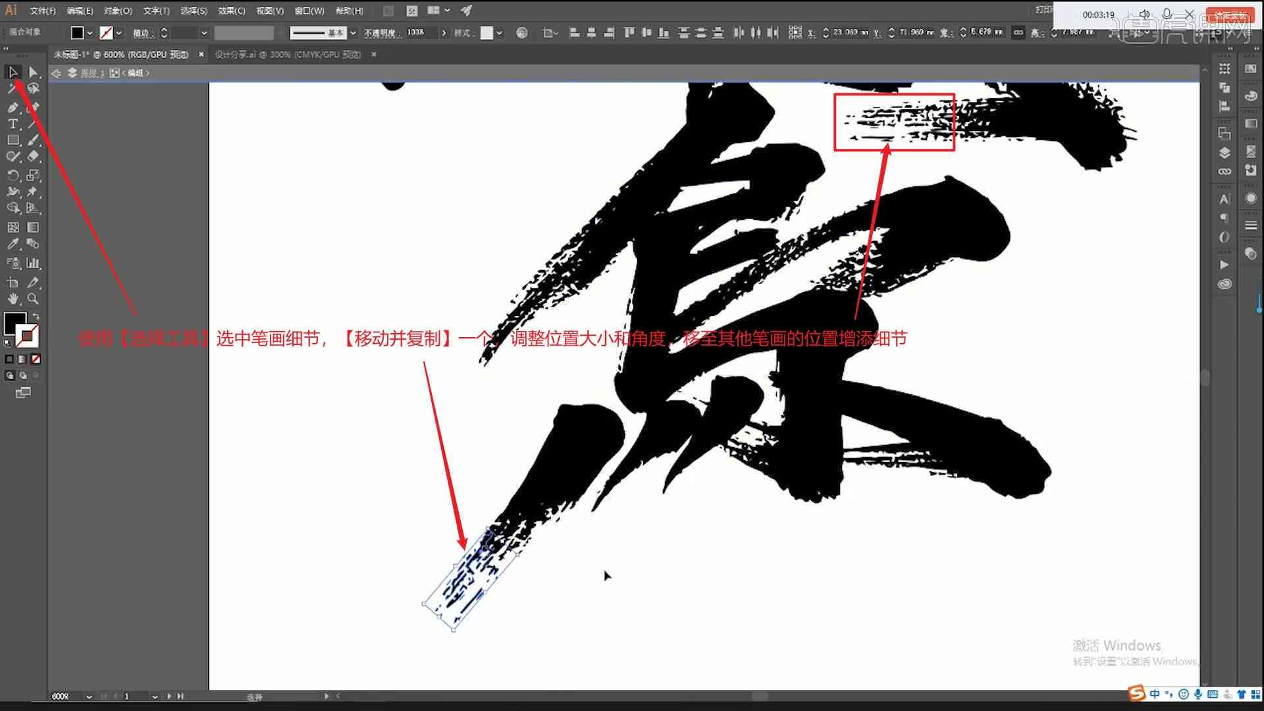Screen dimensions: 1264x711
Task: Open the zoom level dropdown
Action: 89,697
